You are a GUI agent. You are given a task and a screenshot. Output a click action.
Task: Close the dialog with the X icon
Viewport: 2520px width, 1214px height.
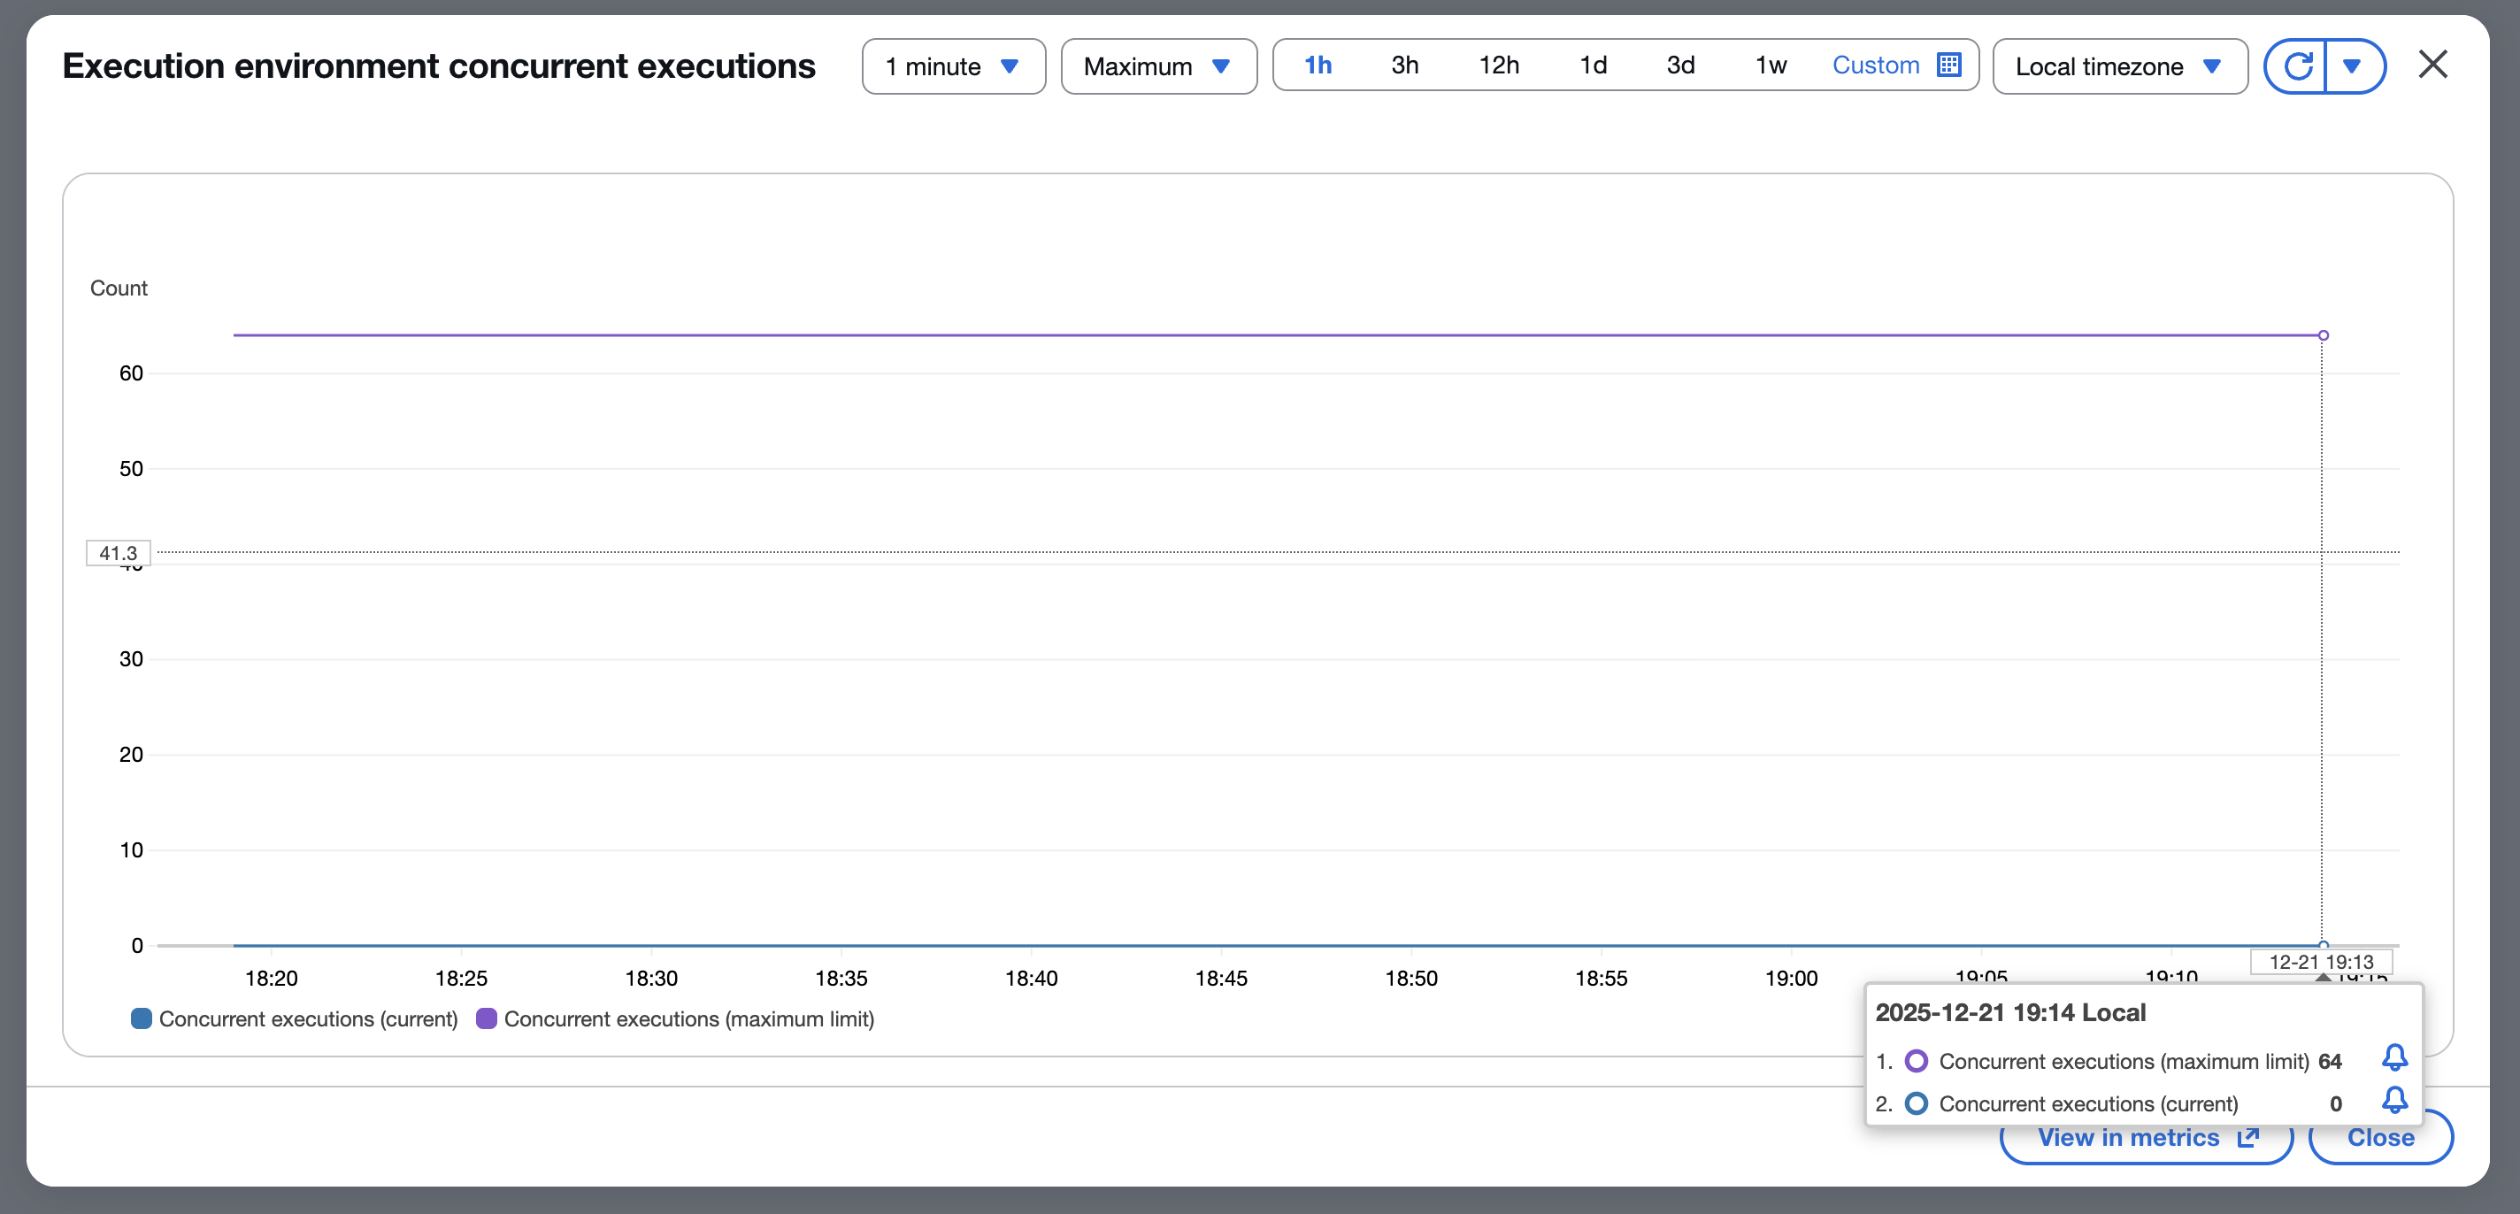click(x=2432, y=65)
